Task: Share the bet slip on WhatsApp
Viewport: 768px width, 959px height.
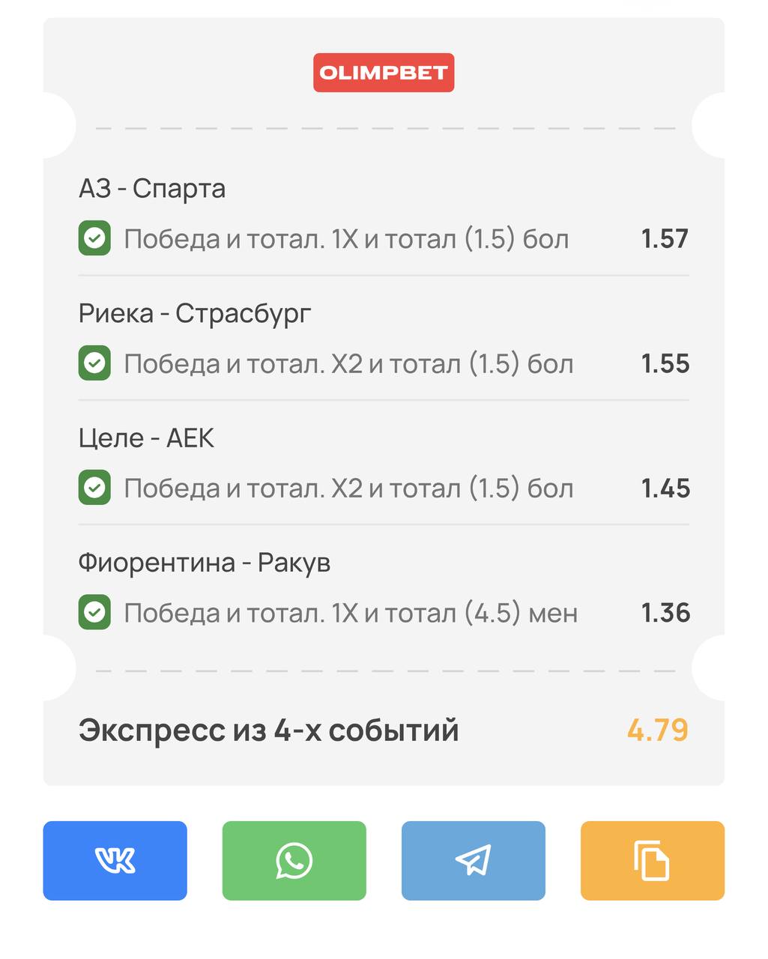Action: 294,860
